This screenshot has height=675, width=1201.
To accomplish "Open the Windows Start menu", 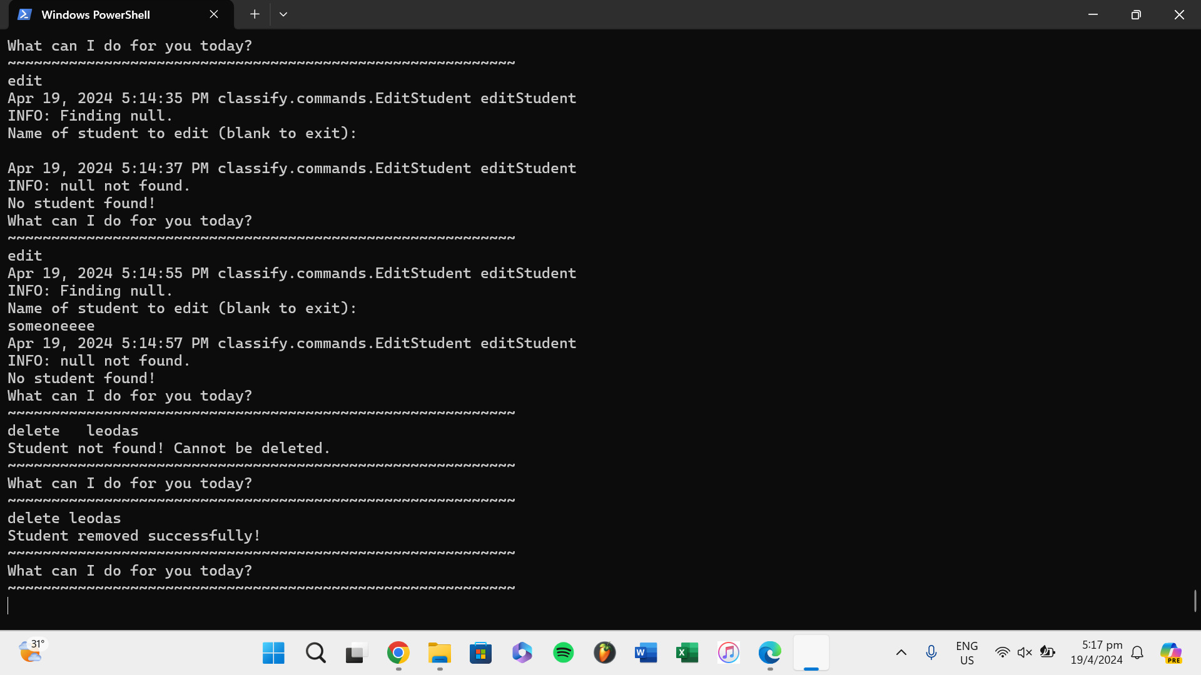I will (x=273, y=653).
